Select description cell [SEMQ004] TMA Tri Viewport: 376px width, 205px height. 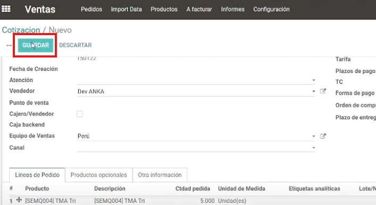[120, 201]
